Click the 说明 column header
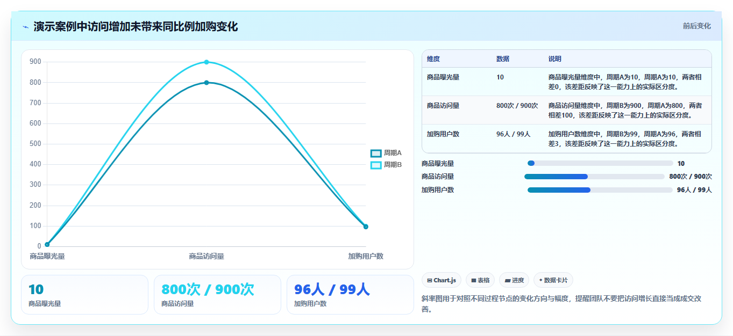Viewport: 733px width, 336px height. [x=555, y=59]
